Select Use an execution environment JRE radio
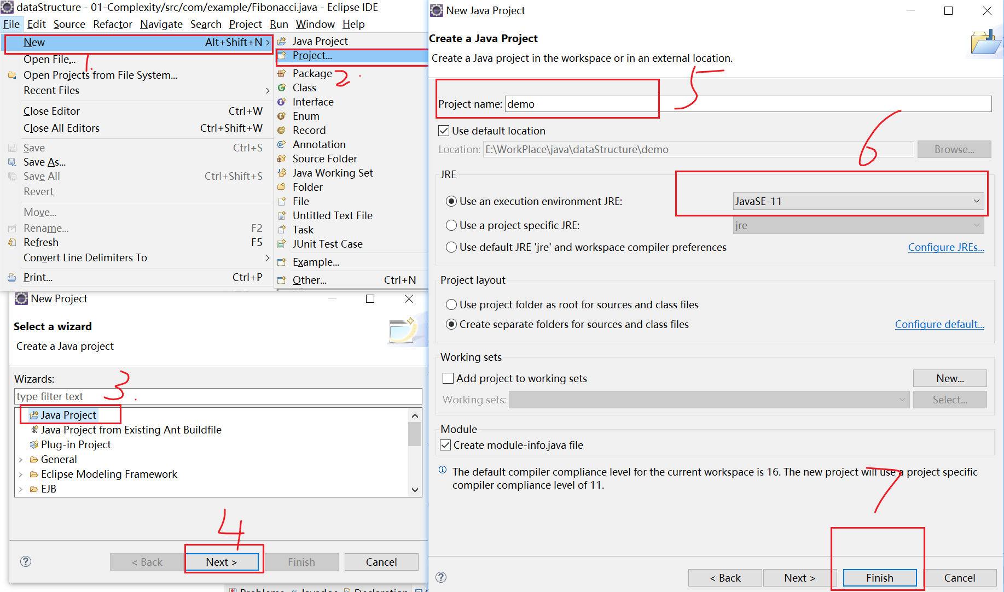Viewport: 1004px width, 592px height. point(451,201)
